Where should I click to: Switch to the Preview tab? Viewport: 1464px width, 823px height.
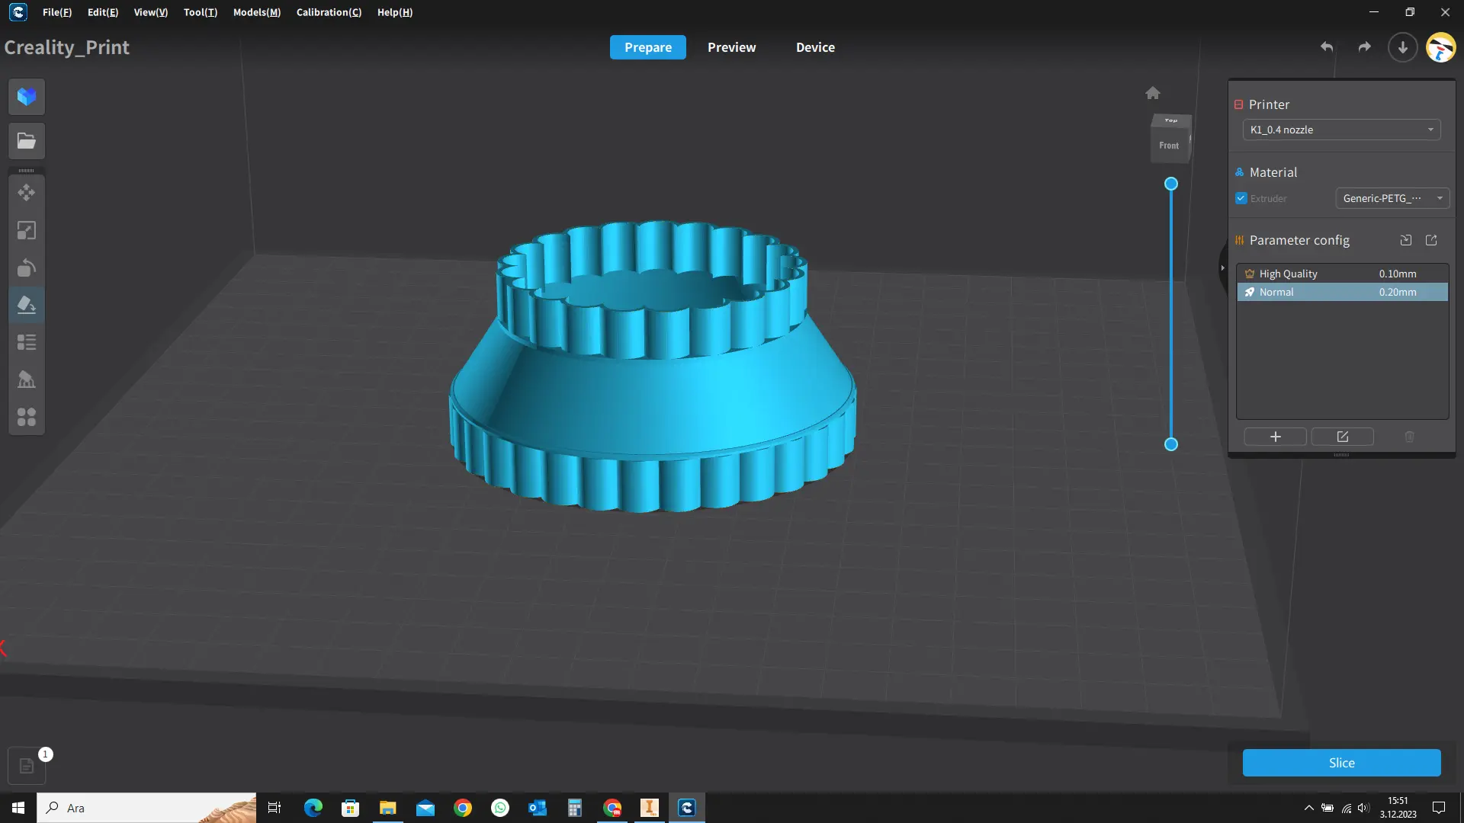(x=732, y=46)
